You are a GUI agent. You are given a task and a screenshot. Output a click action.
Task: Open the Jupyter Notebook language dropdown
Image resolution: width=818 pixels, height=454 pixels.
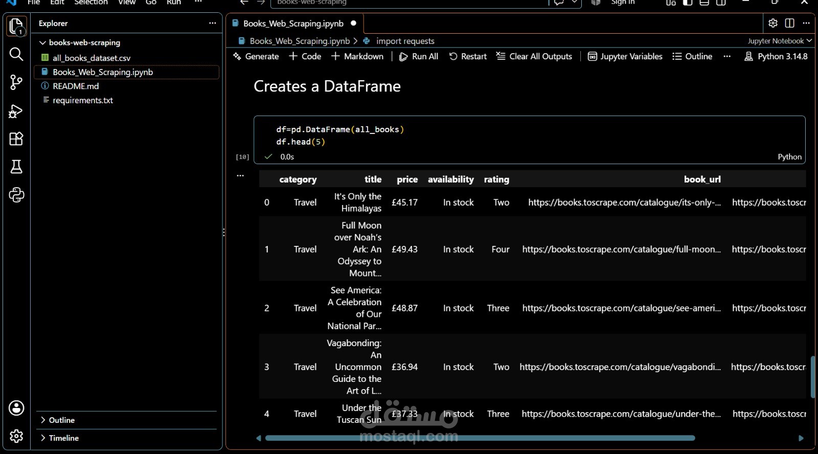pyautogui.click(x=780, y=41)
